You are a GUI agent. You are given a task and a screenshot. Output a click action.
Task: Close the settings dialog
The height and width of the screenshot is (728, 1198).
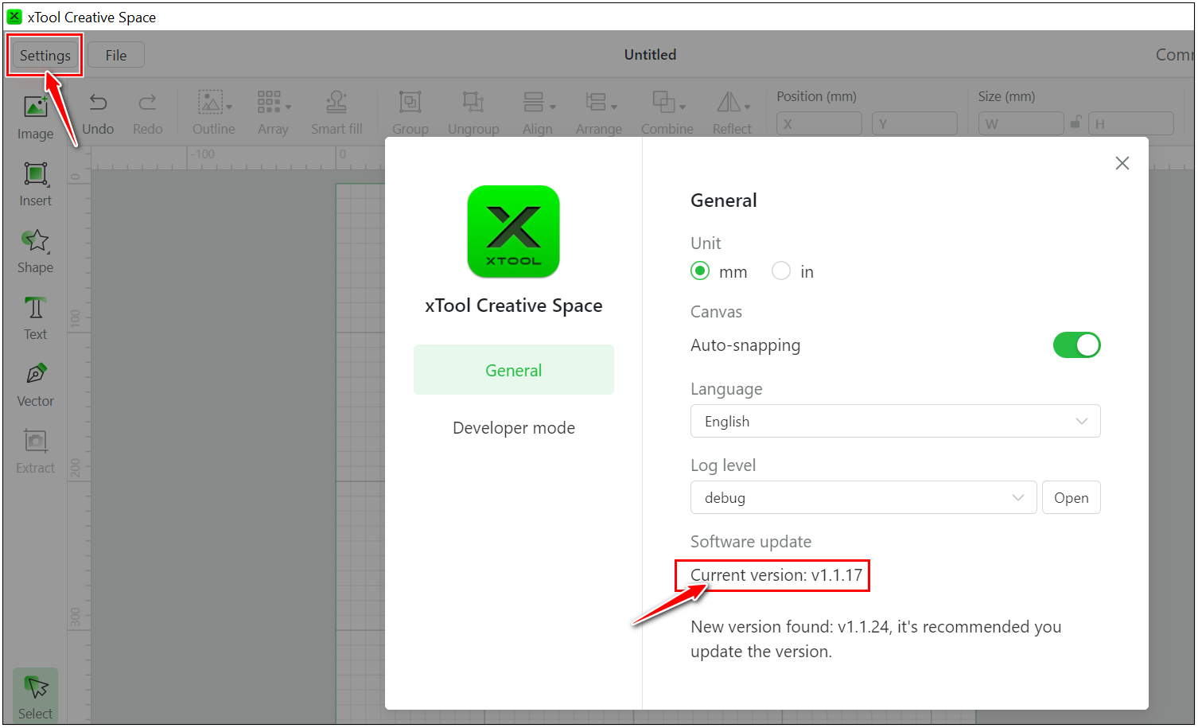pos(1122,163)
